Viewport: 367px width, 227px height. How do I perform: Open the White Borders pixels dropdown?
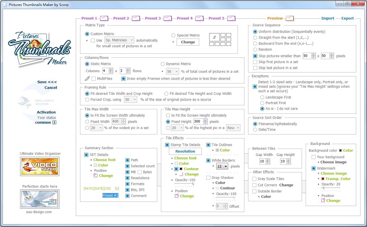coord(222,166)
